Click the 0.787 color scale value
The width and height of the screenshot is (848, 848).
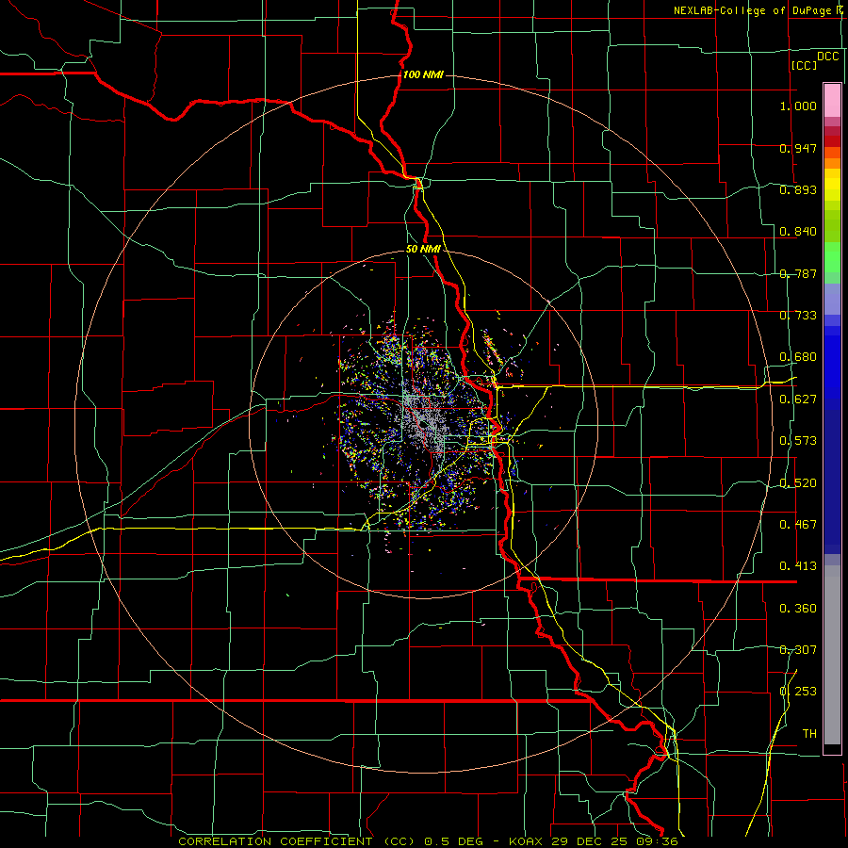(798, 273)
